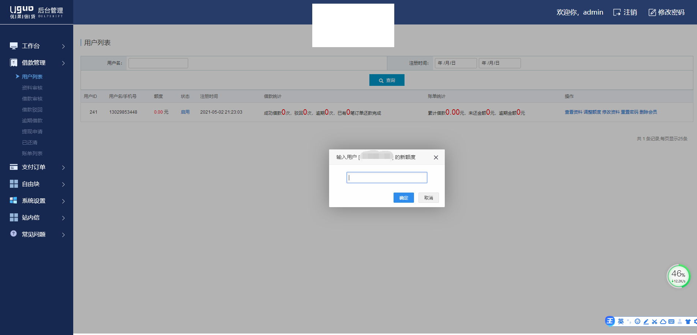Click the 工作台 monitor icon in the sidebar
The image size is (697, 335).
tap(14, 46)
